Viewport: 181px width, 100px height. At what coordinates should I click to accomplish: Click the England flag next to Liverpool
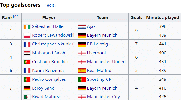[x=82, y=53]
